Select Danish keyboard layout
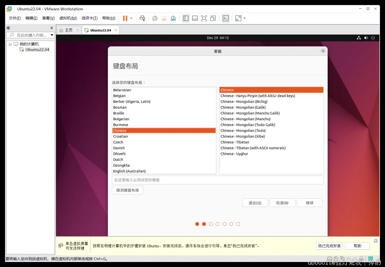 pos(164,148)
